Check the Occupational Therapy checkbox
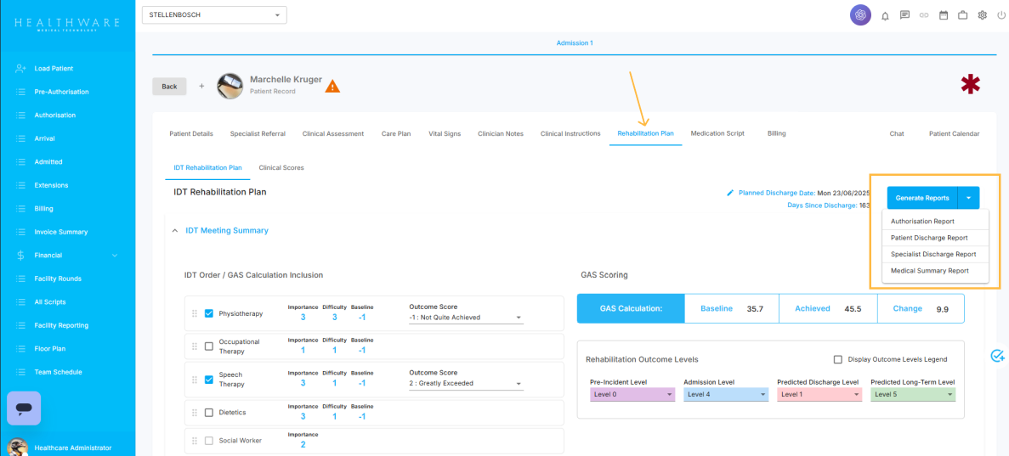The width and height of the screenshot is (1009, 456). point(209,346)
